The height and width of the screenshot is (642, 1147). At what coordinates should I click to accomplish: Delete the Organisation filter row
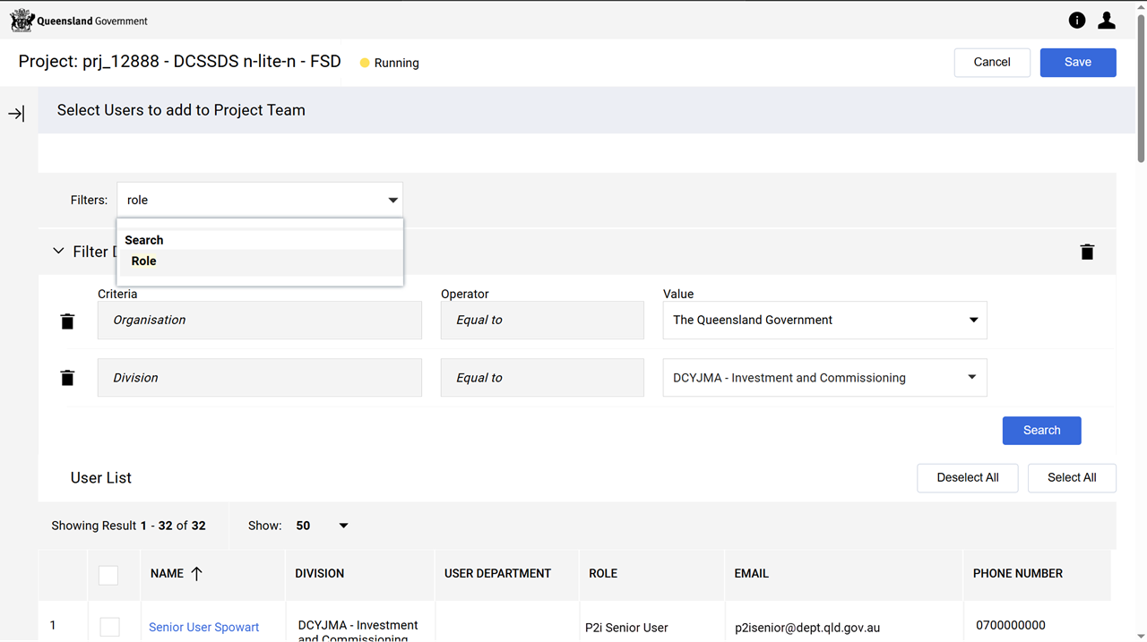[x=67, y=321]
